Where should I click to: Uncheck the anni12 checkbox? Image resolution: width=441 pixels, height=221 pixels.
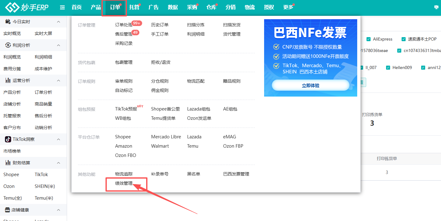pos(423,67)
